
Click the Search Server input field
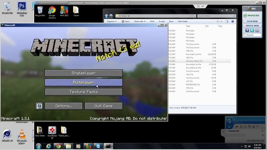(x=217, y=16)
